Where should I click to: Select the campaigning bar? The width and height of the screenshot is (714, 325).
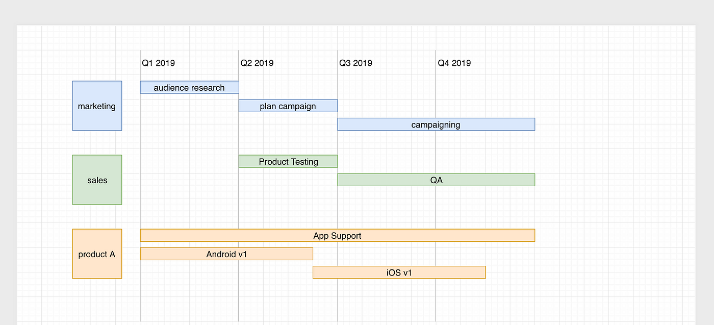pos(436,124)
